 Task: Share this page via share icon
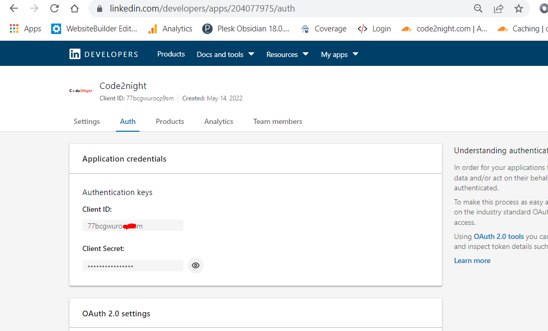click(498, 8)
